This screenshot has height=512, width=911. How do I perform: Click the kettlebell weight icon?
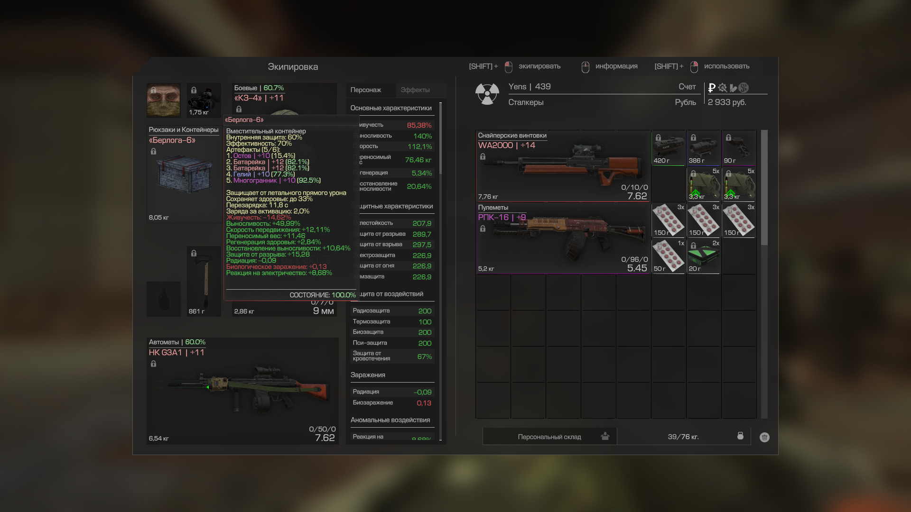(740, 436)
